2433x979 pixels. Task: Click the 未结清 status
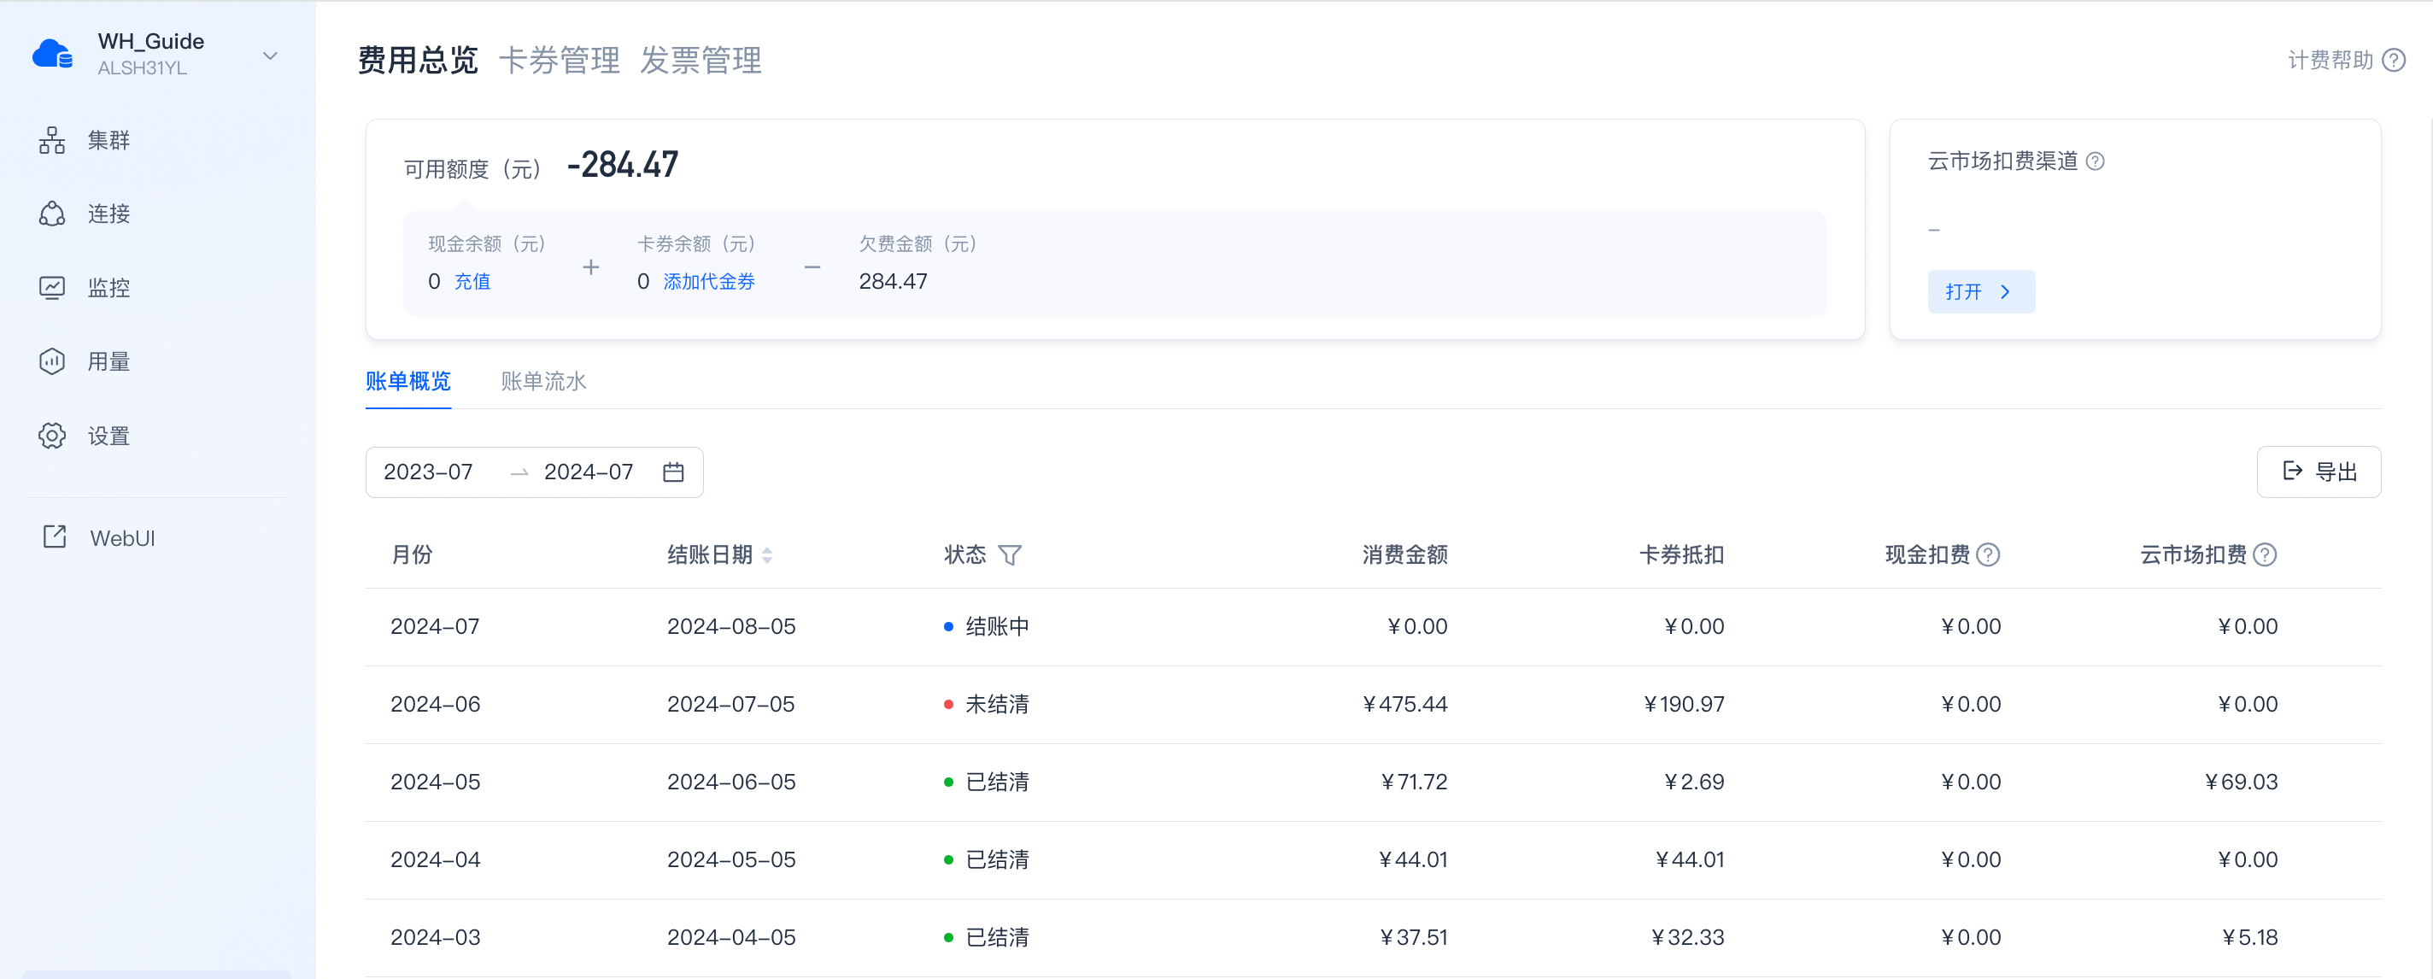[x=998, y=704]
